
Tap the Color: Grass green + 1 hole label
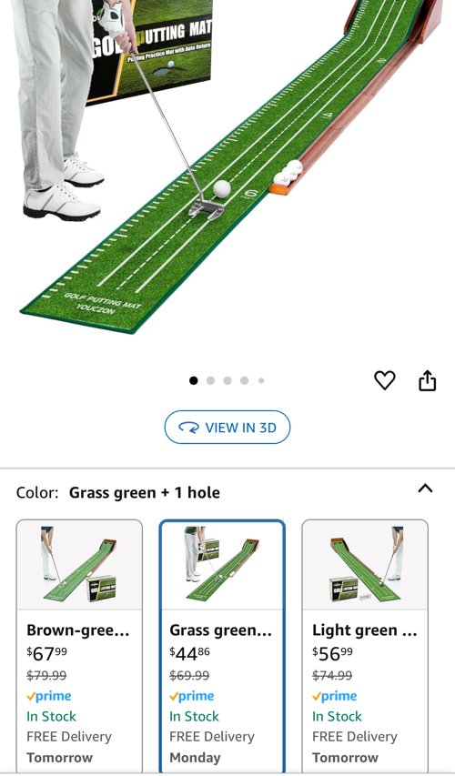point(117,492)
